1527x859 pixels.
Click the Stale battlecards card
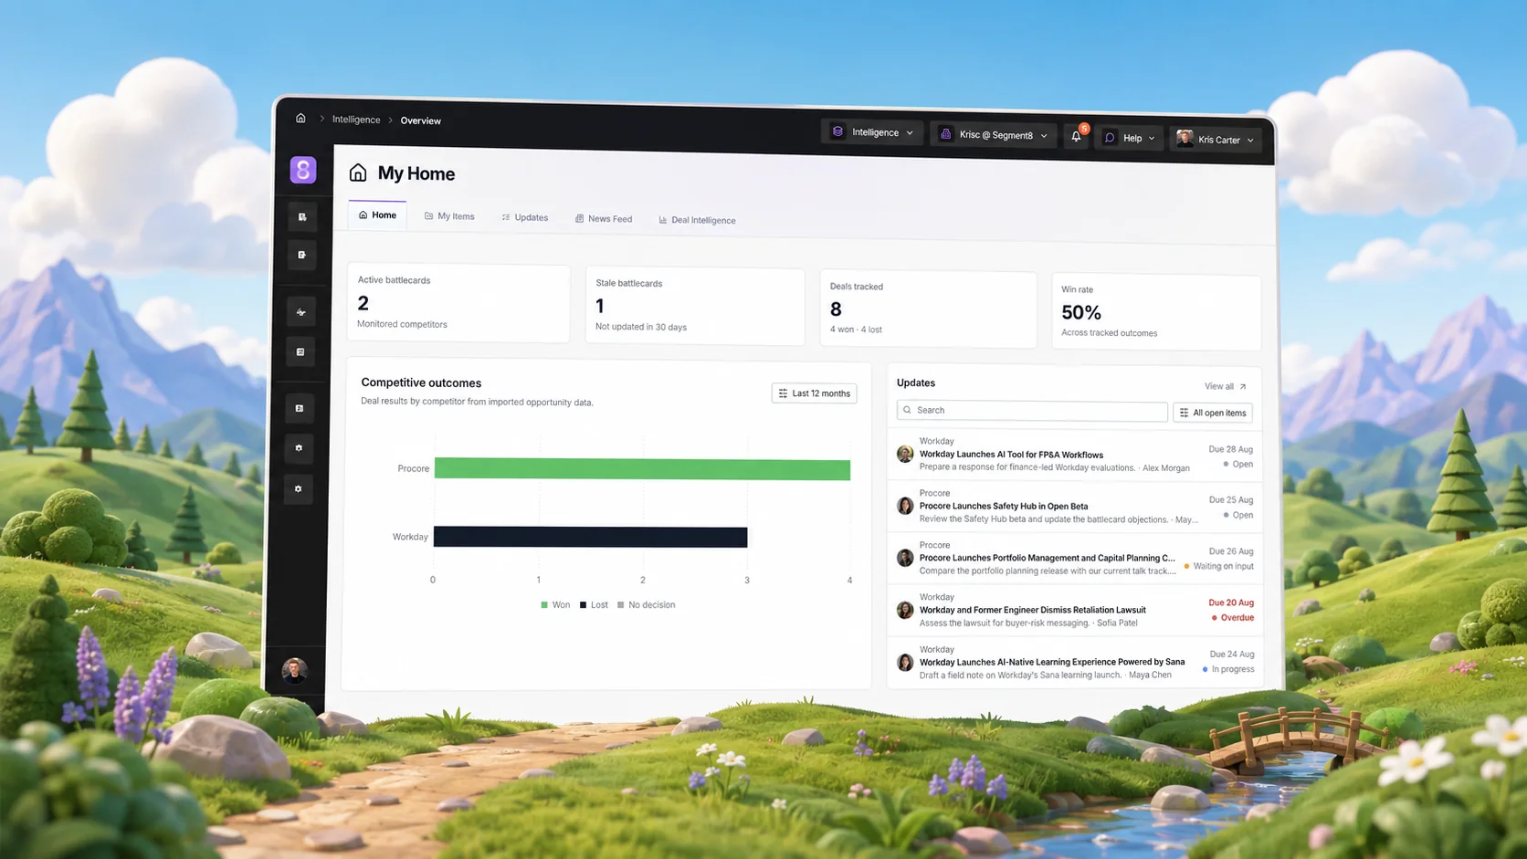(695, 306)
